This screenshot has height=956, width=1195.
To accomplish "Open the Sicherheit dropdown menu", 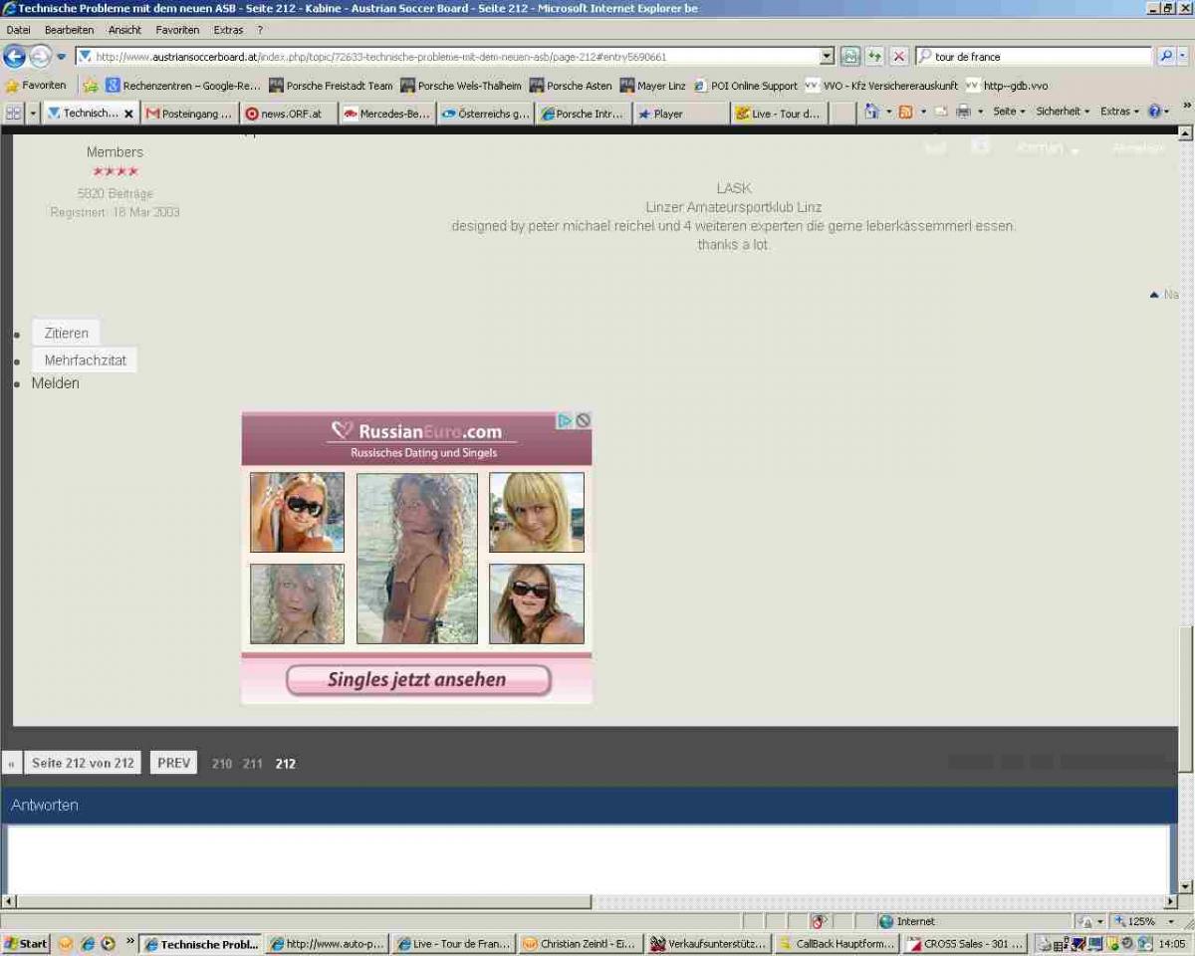I will (1063, 112).
